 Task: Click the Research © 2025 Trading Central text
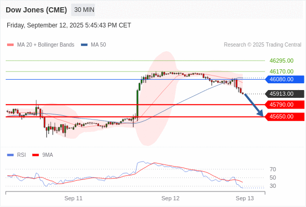[262, 45]
